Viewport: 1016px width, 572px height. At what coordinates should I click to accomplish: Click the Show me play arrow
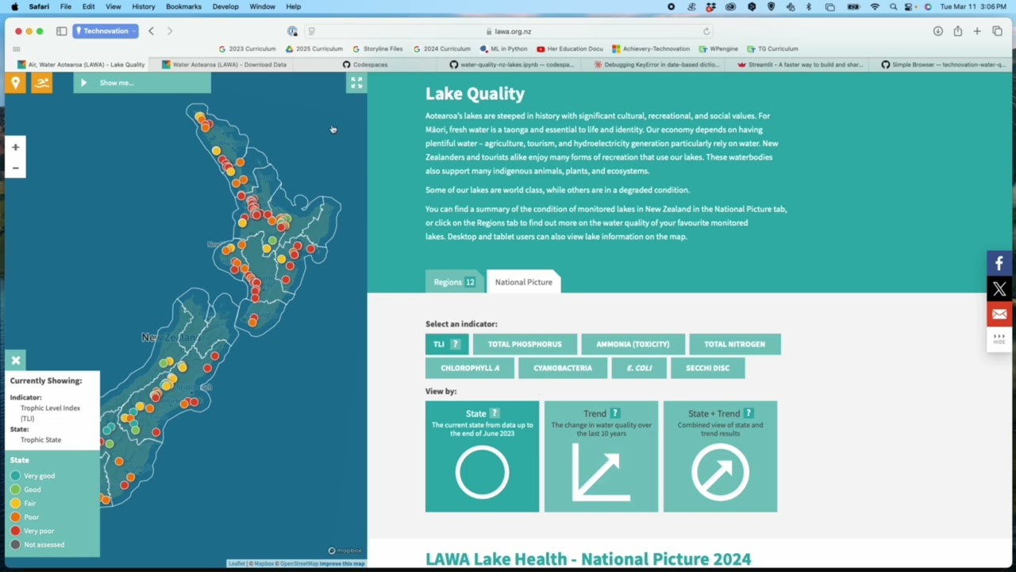pos(83,83)
